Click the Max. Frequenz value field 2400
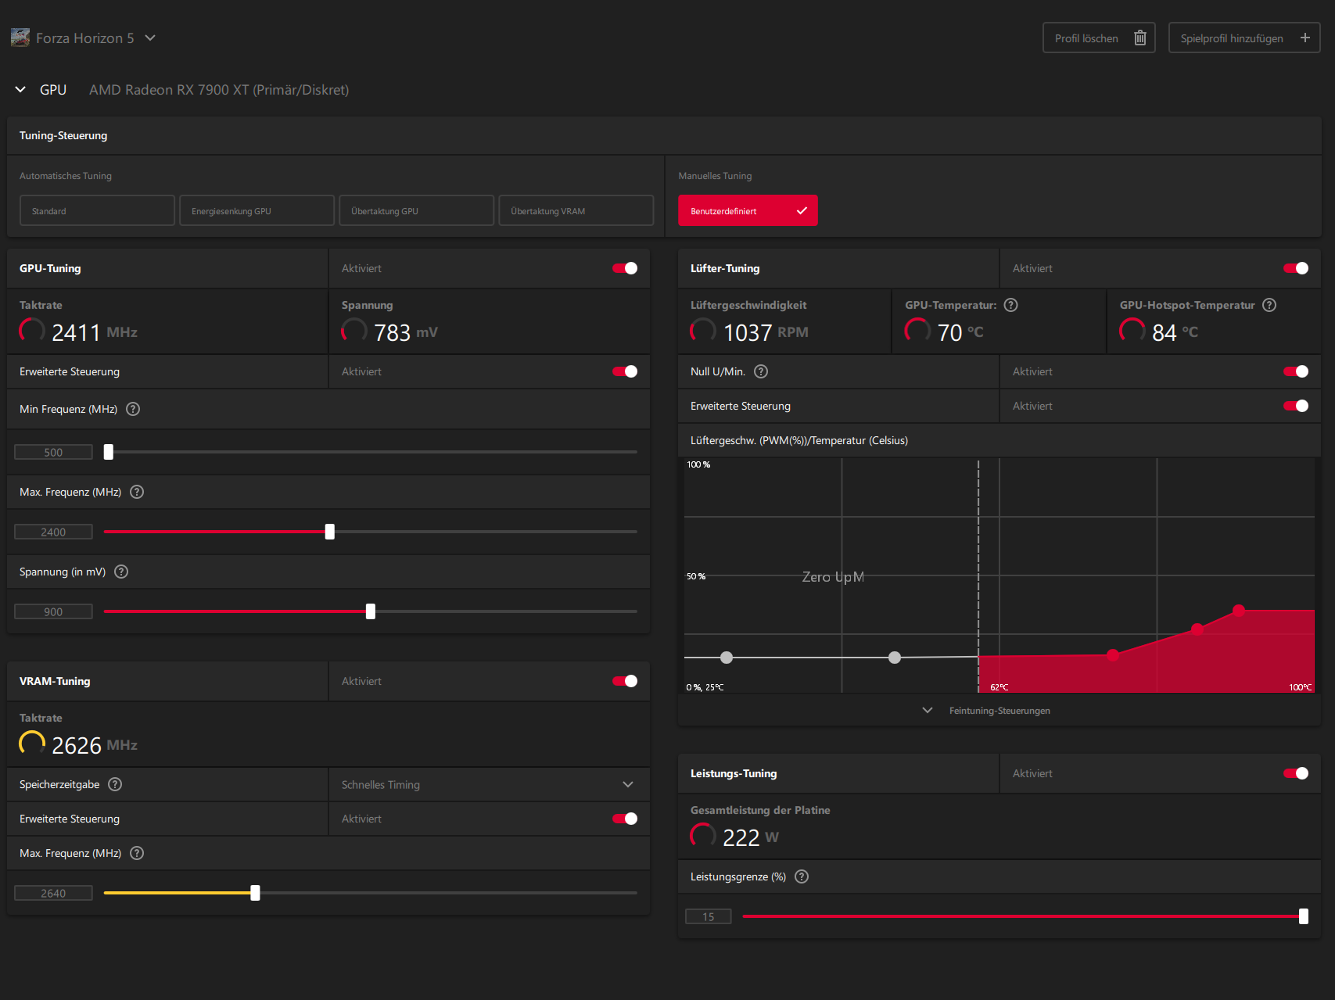This screenshot has width=1335, height=1000. [x=53, y=532]
